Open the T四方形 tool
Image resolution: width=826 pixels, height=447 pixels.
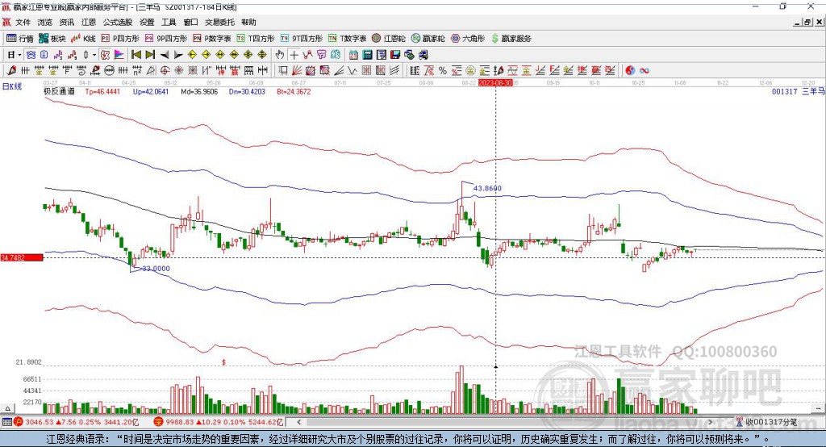click(x=256, y=39)
